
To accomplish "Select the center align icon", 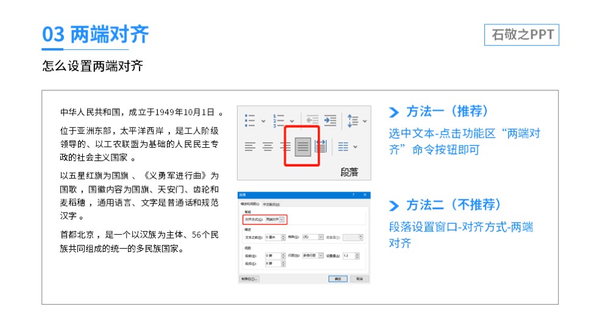I will pos(267,147).
